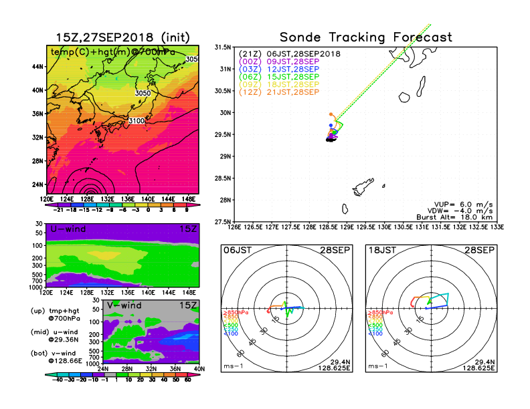Select legend entry "(09Z) 18JST,28SEP"
The image size is (530, 409).
(279, 84)
